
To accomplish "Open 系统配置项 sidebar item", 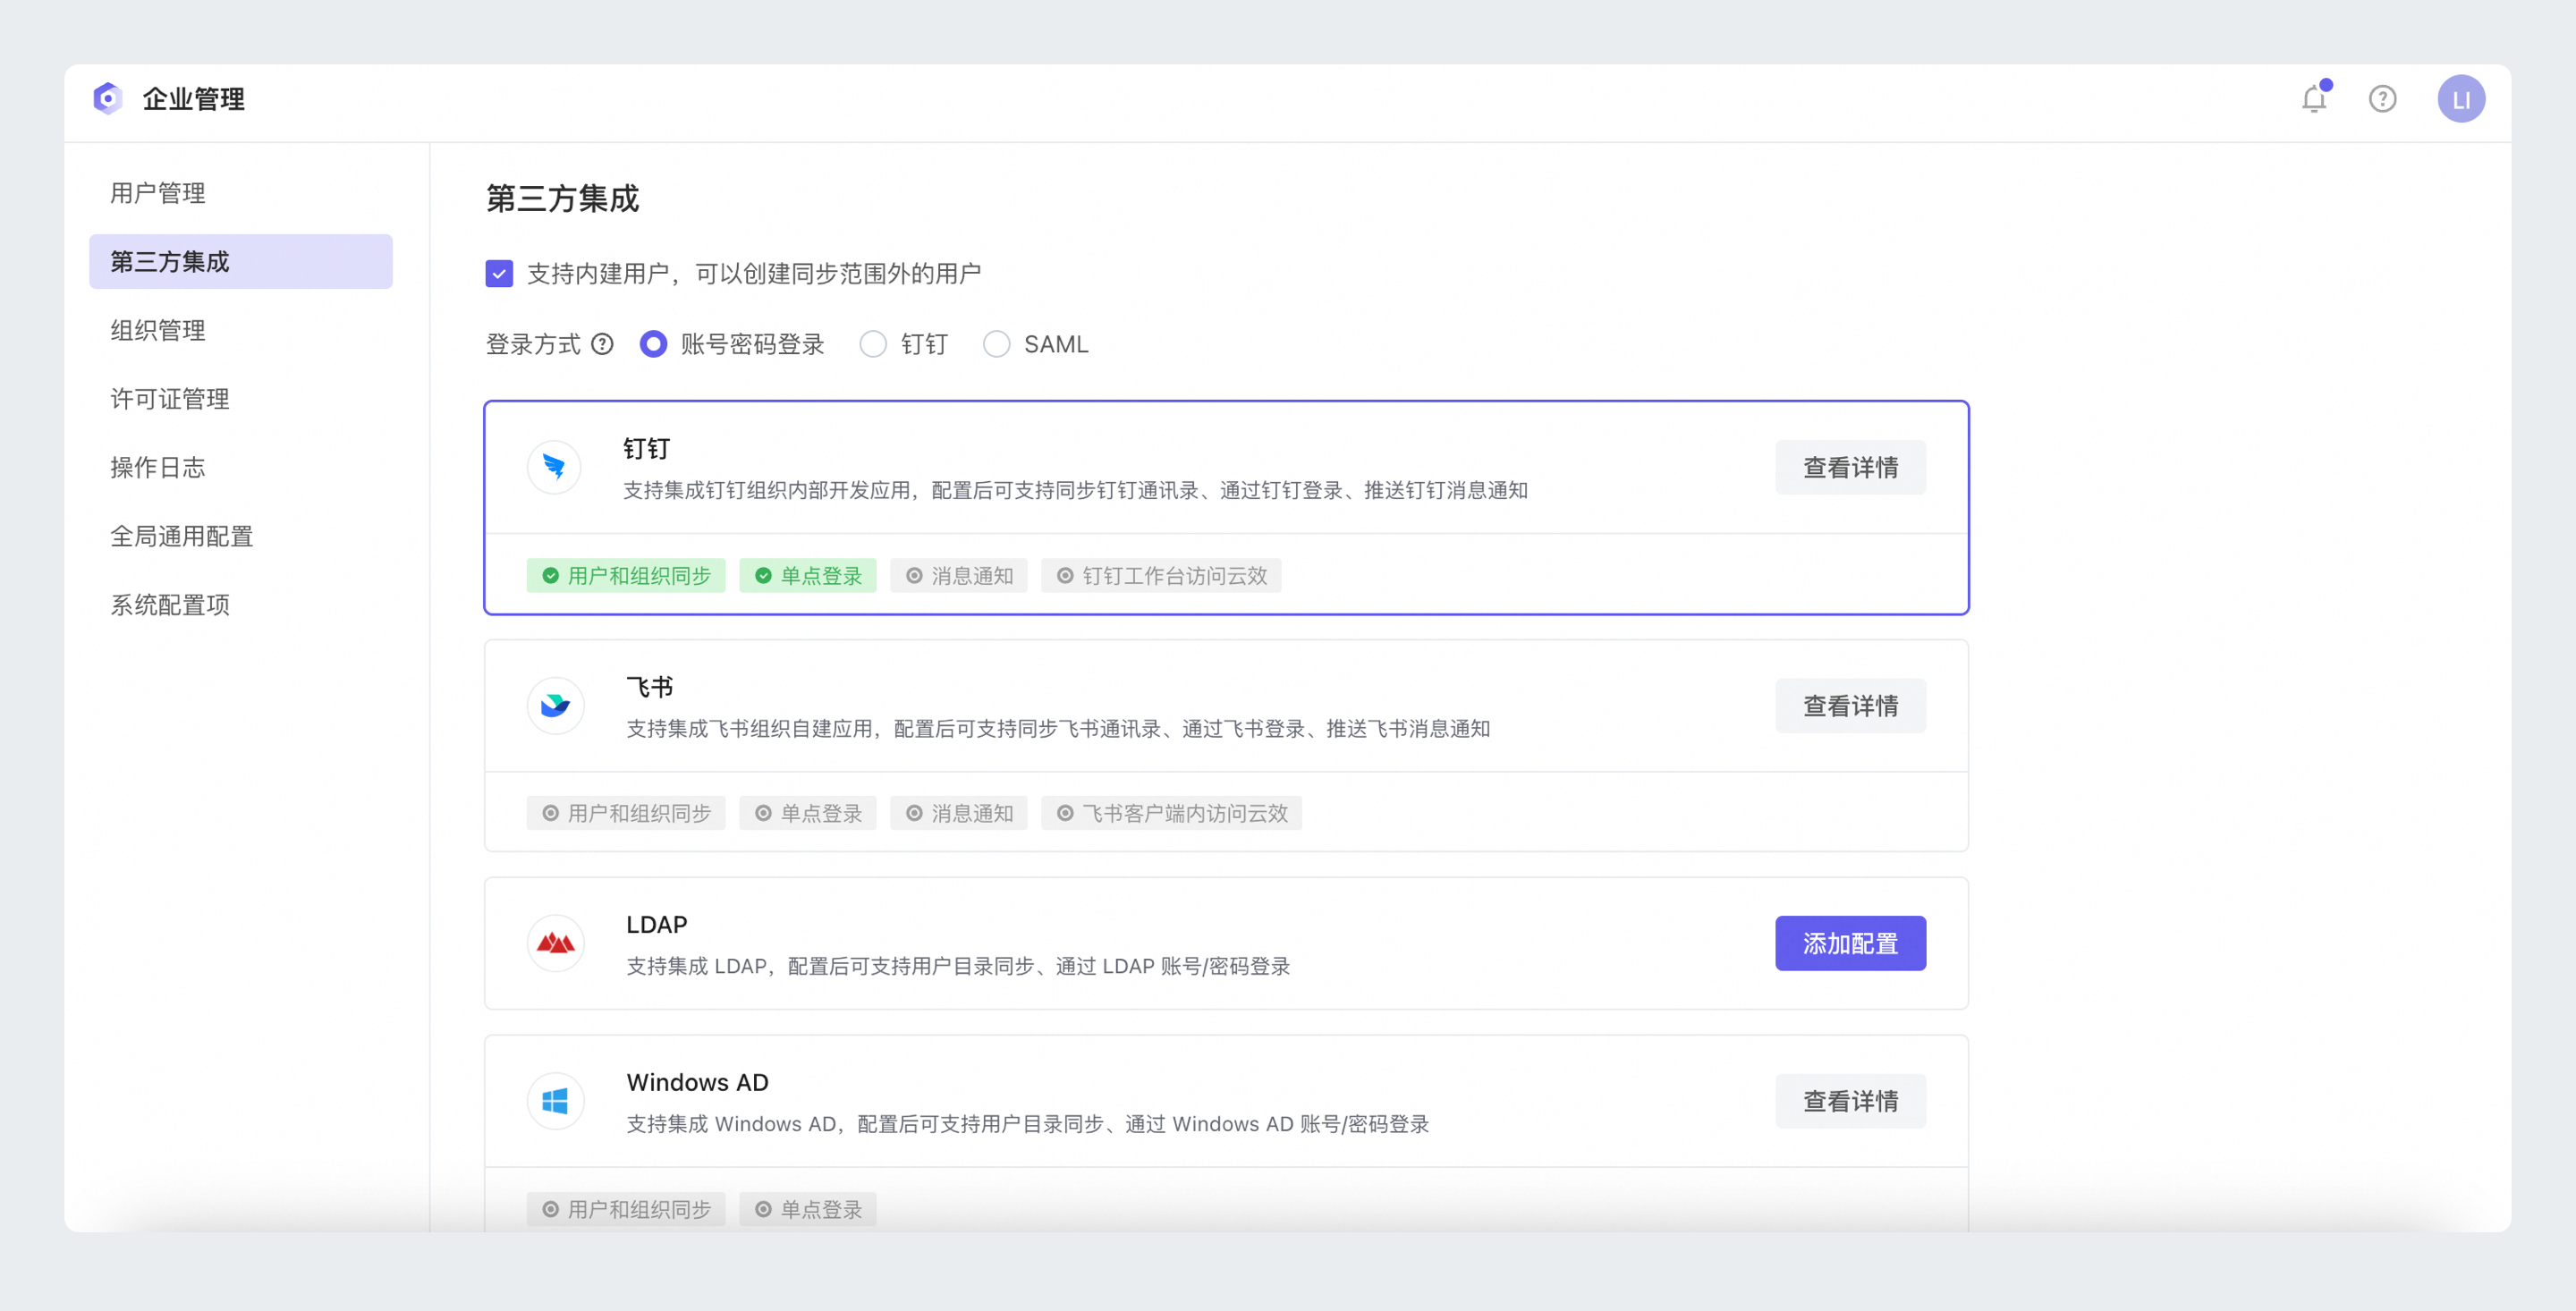I will (x=241, y=605).
